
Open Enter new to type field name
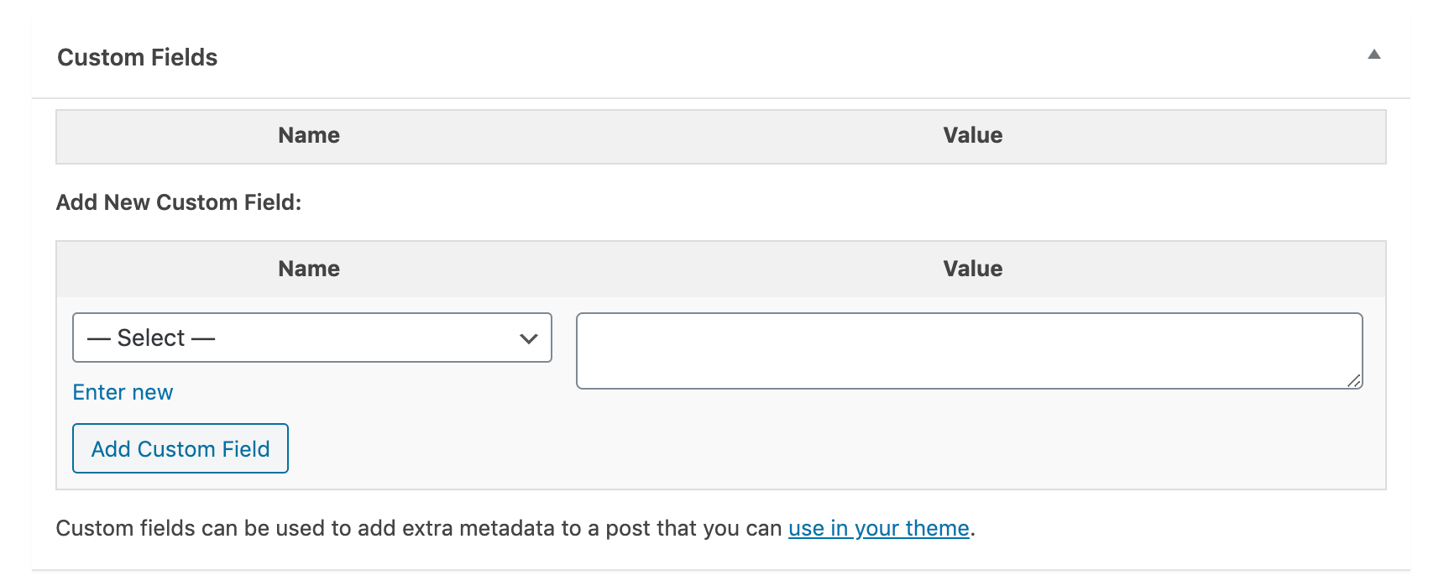tap(123, 392)
